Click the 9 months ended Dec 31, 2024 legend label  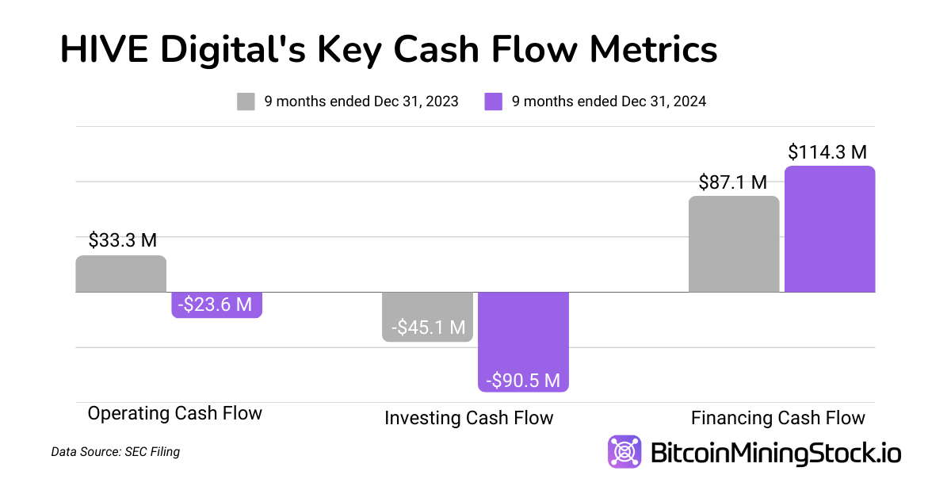[609, 102]
